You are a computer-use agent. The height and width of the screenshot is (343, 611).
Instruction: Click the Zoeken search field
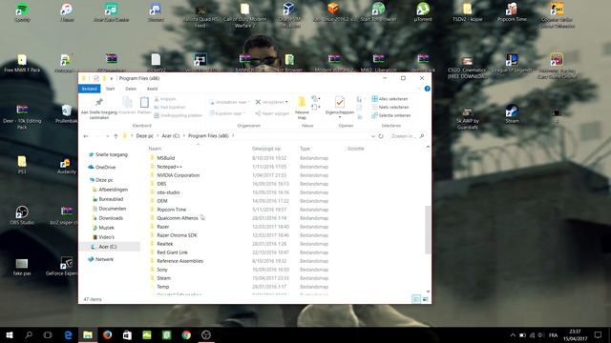407,136
